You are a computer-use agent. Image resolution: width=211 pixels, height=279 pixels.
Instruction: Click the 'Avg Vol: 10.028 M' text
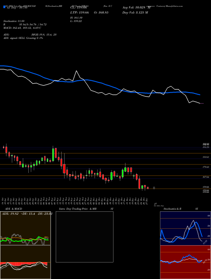click(136, 8)
